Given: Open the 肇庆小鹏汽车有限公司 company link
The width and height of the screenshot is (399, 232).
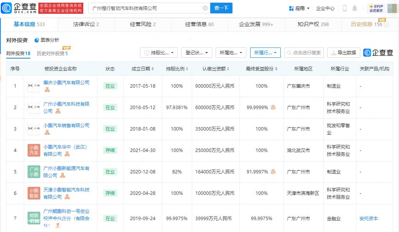Looking at the screenshot, I should coord(66,82).
